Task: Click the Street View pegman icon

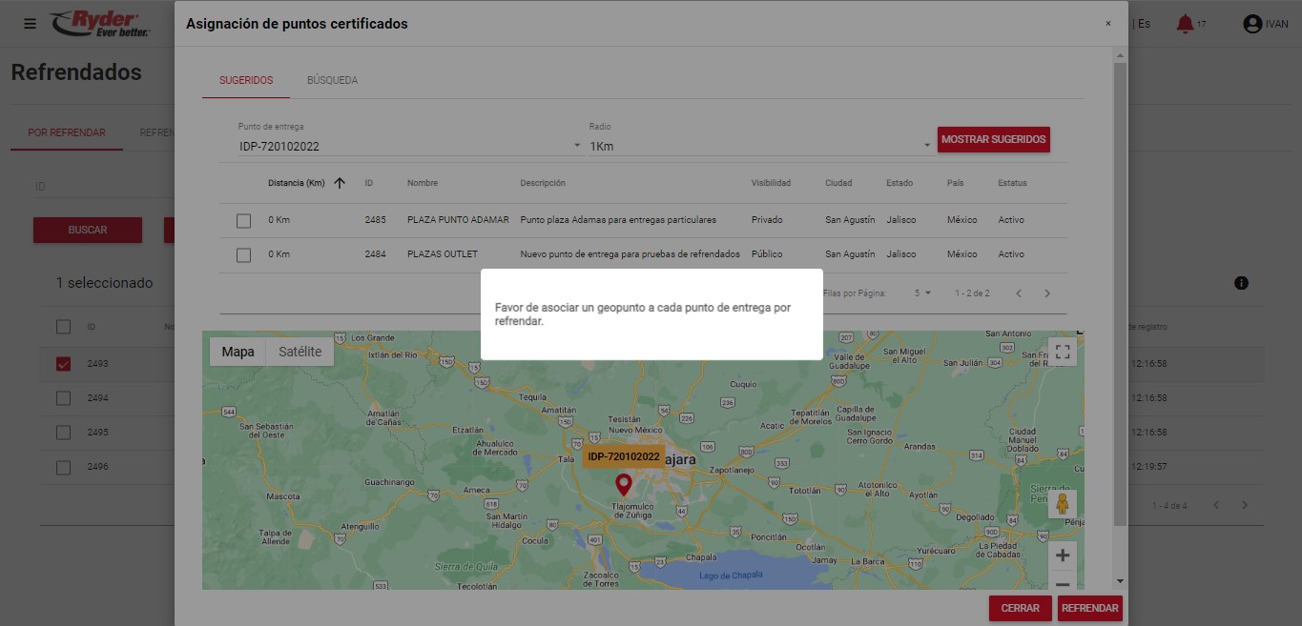Action: click(x=1063, y=504)
